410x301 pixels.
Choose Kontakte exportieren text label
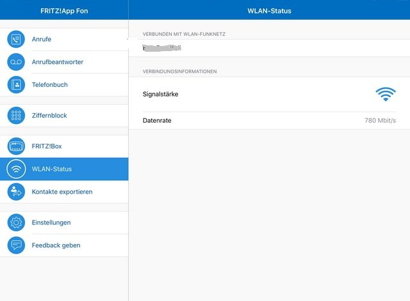62,192
